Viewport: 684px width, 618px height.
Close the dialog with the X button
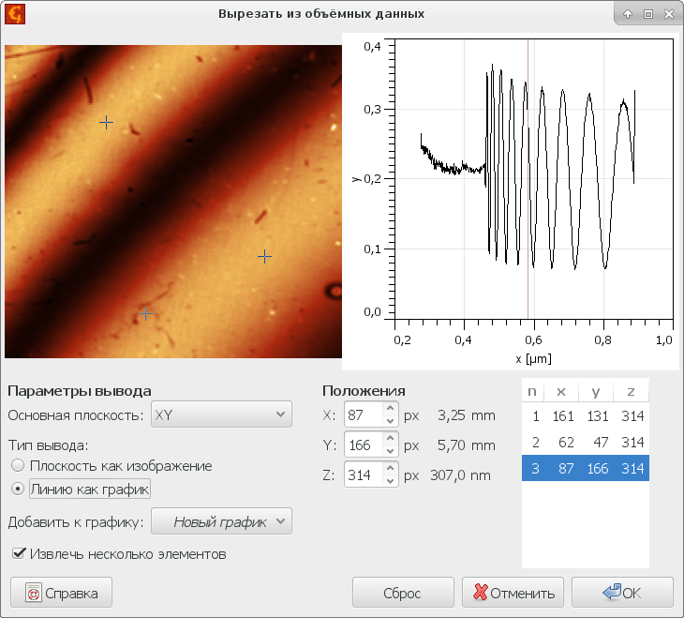669,14
